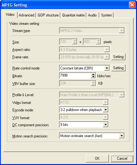Expand the Rate control mode dropdown
The height and width of the screenshot is (165, 137).
(x=107, y=68)
